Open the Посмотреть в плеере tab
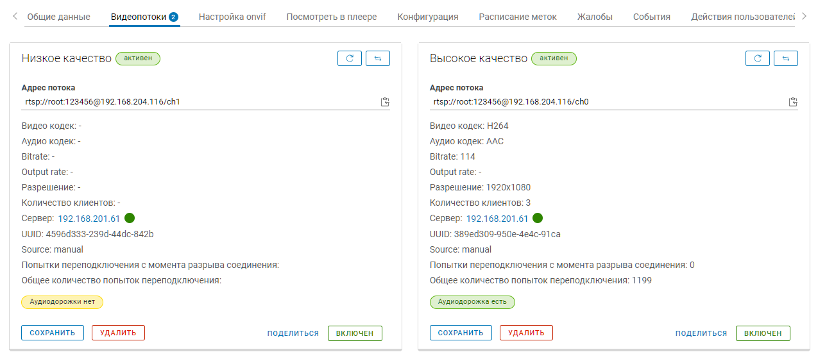The width and height of the screenshot is (818, 359). coord(332,17)
